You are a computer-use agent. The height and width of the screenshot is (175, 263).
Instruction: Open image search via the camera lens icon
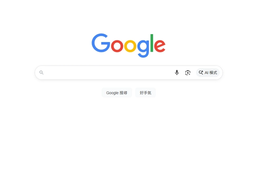point(188,73)
